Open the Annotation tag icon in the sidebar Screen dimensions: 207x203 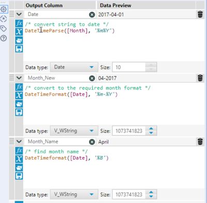coord(4,28)
